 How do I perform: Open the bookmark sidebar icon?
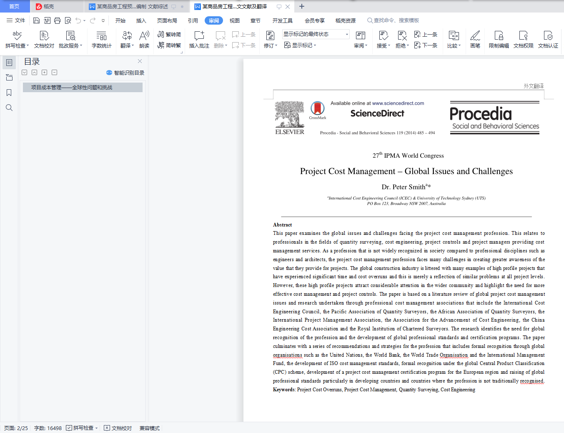click(x=9, y=93)
